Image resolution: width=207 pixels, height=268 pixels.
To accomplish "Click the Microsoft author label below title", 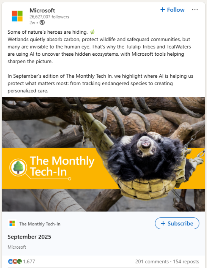I will coord(17,247).
